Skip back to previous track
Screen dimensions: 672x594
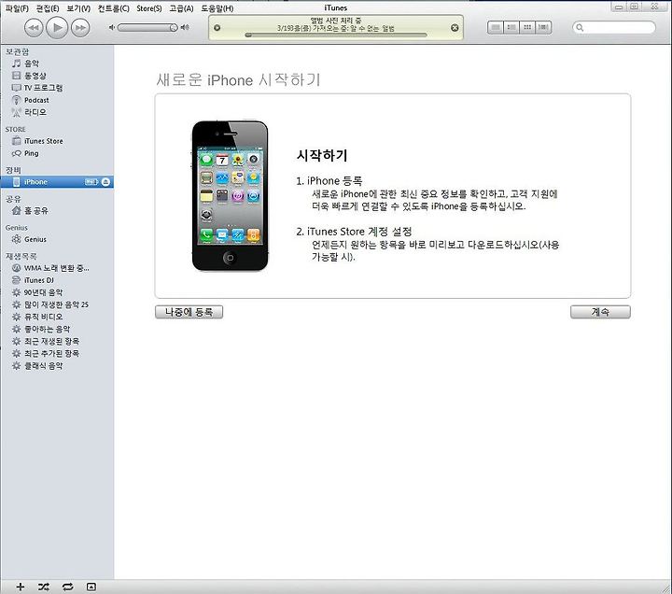[x=33, y=28]
